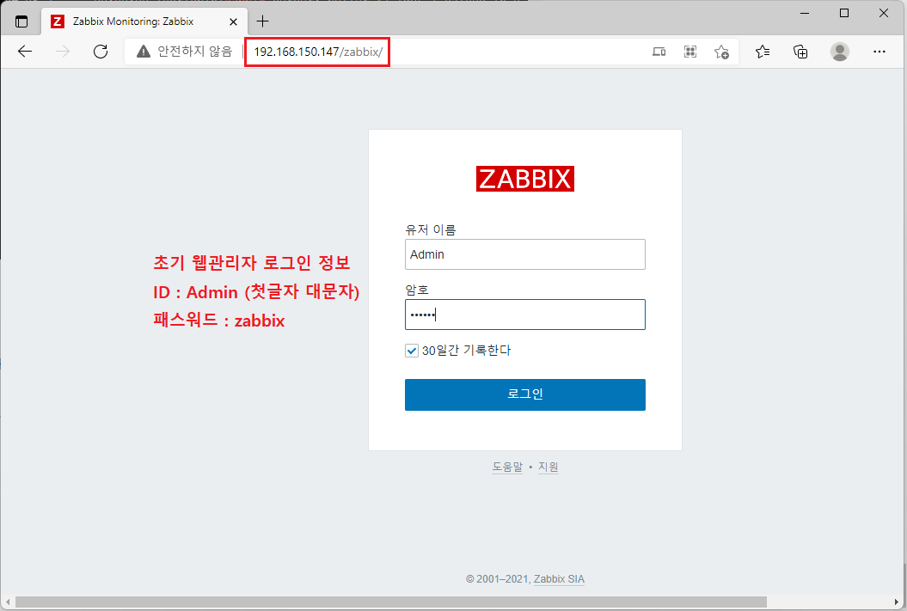Click the browser Back arrow
Viewport: 907px width, 611px height.
point(25,52)
